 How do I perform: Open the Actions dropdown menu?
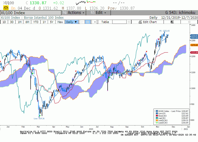[x=74, y=13]
